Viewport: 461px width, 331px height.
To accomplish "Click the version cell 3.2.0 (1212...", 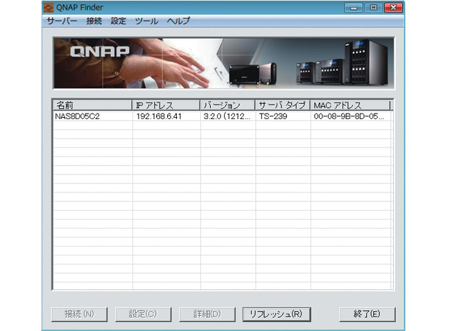I will 227,116.
